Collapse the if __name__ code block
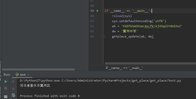Screen dimensions: 196x99 coord(103,11)
